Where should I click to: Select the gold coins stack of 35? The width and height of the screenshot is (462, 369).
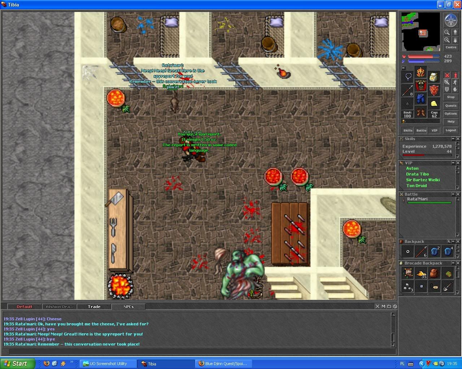[421, 274]
